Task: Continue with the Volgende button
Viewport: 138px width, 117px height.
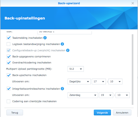Action: 102,113
